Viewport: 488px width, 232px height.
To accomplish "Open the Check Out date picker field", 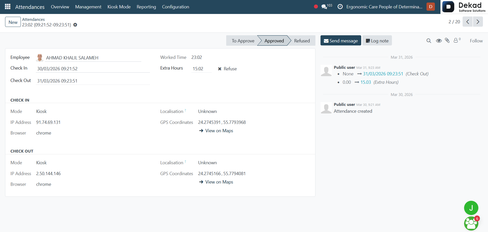I will (x=93, y=81).
